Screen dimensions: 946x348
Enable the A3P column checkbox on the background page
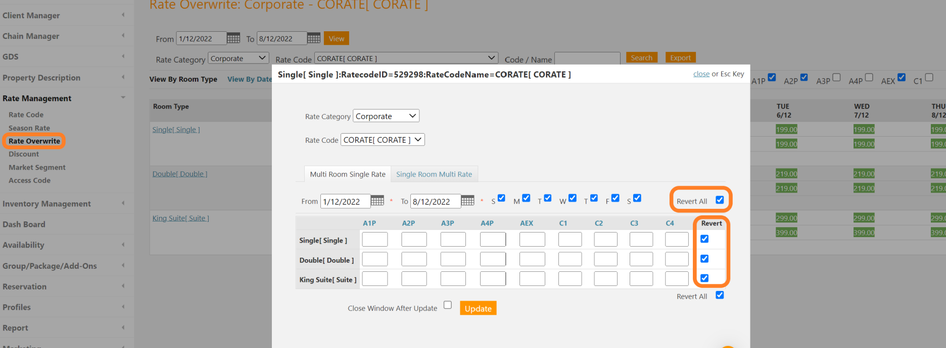click(836, 77)
